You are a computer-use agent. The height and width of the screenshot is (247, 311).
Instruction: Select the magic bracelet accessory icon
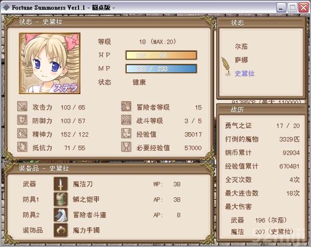(x=61, y=230)
